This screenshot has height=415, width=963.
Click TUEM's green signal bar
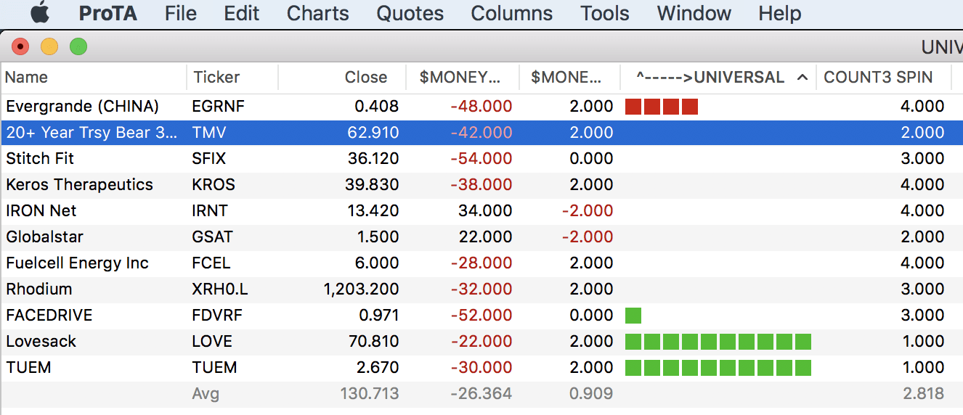point(718,368)
